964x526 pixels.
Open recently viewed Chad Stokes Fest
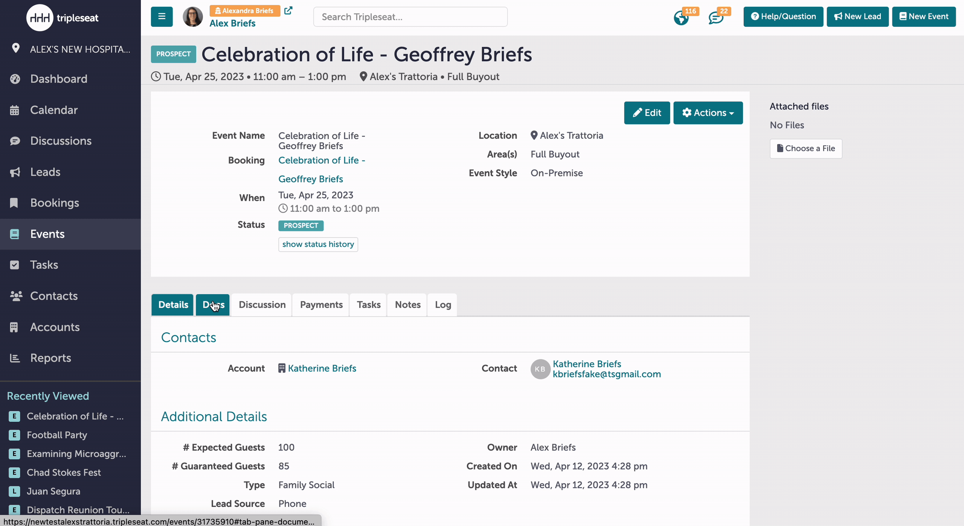pyautogui.click(x=64, y=473)
